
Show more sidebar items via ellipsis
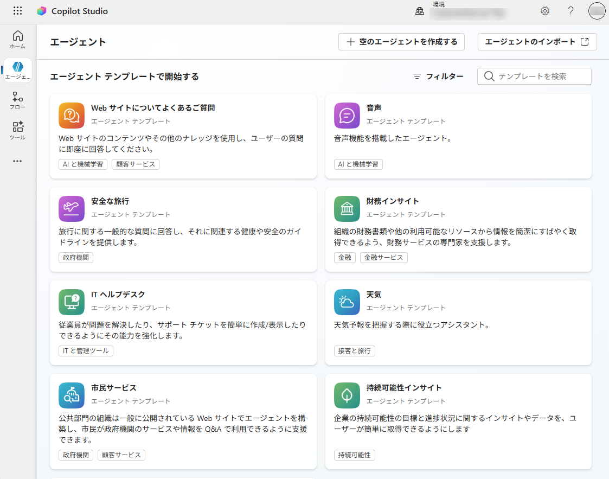pos(17,161)
